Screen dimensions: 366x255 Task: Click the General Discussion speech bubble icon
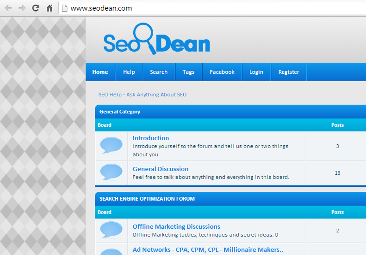[x=112, y=172]
